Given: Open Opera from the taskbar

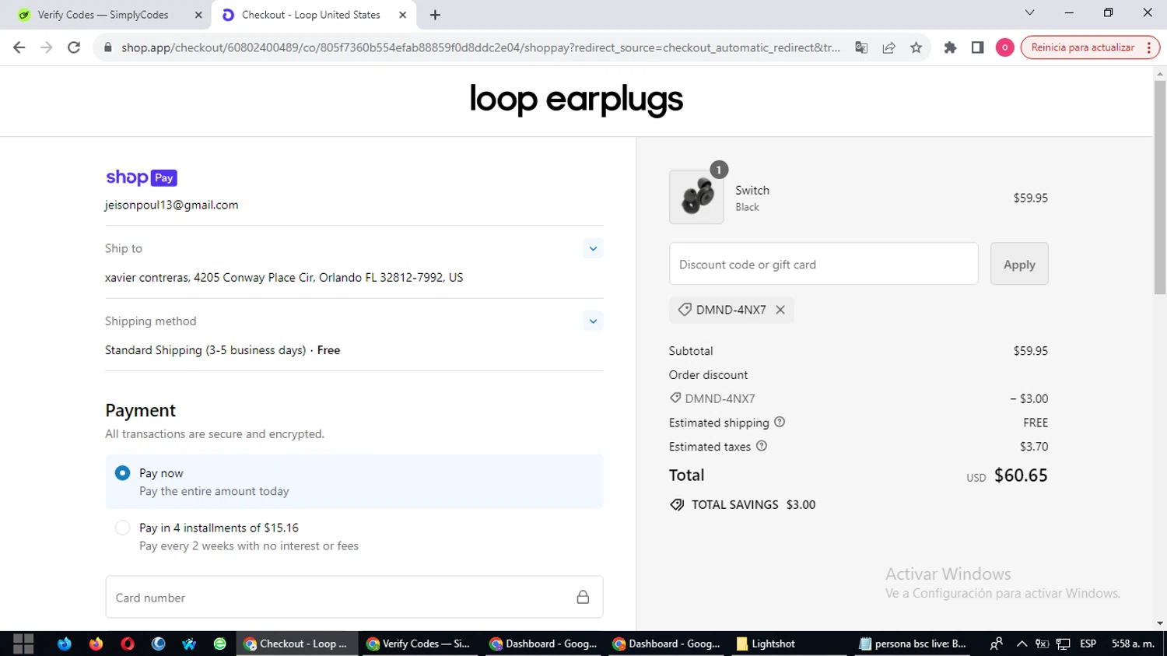Looking at the screenshot, I should 128,644.
